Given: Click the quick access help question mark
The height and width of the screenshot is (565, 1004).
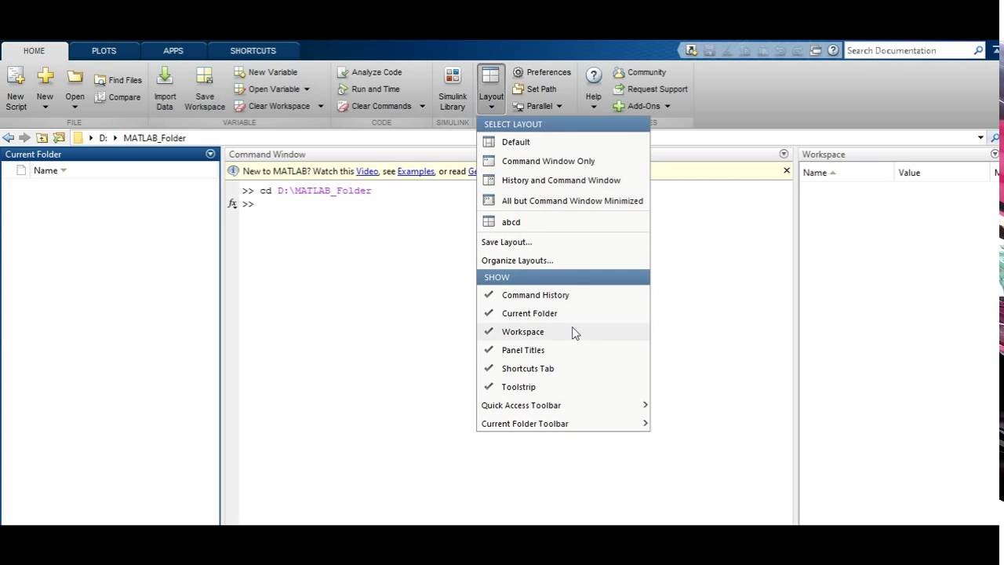Looking at the screenshot, I should pos(833,50).
